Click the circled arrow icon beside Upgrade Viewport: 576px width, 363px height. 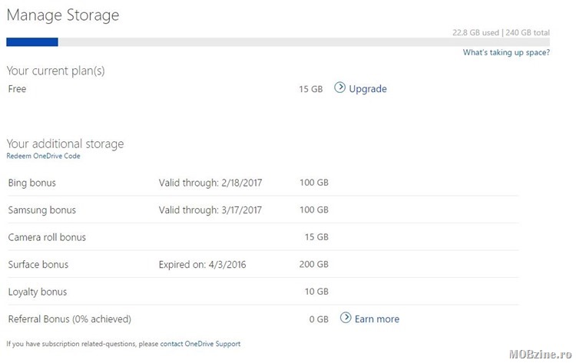pos(340,88)
